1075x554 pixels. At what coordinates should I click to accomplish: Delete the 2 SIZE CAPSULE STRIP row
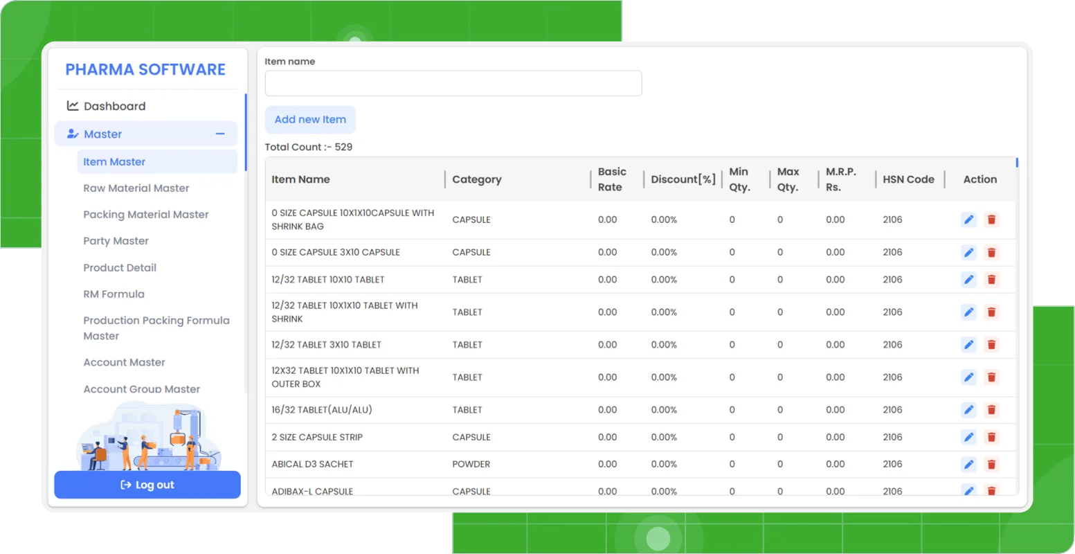[991, 437]
